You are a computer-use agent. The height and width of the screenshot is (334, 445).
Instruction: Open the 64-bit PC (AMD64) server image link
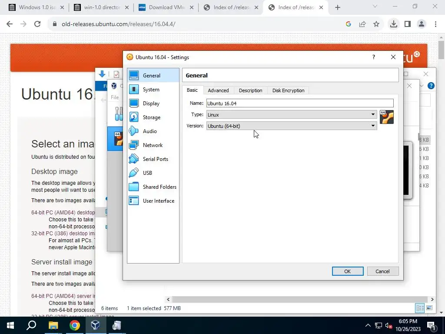point(63,296)
